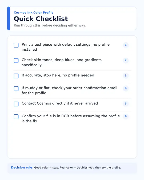The width and height of the screenshot is (144, 180).
Task: Click the step 2 number badge
Action: point(126,60)
